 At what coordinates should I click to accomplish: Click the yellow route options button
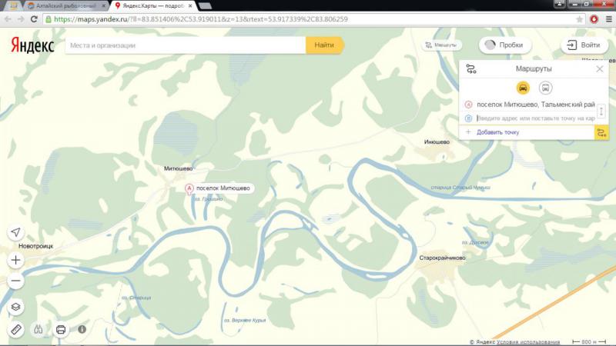[x=601, y=132]
